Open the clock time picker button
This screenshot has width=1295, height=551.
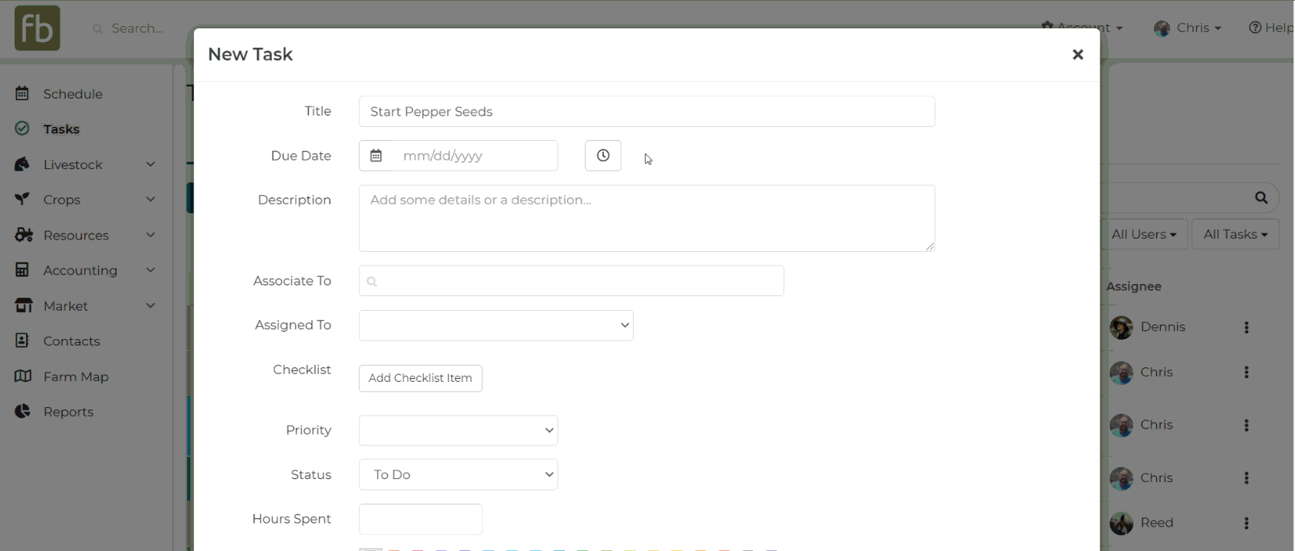point(603,156)
